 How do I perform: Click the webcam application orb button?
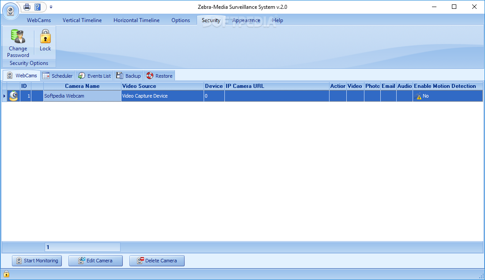11,11
